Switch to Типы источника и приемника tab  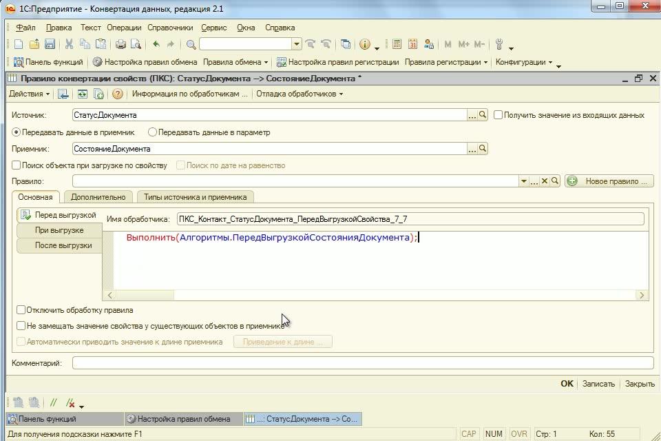pyautogui.click(x=195, y=196)
